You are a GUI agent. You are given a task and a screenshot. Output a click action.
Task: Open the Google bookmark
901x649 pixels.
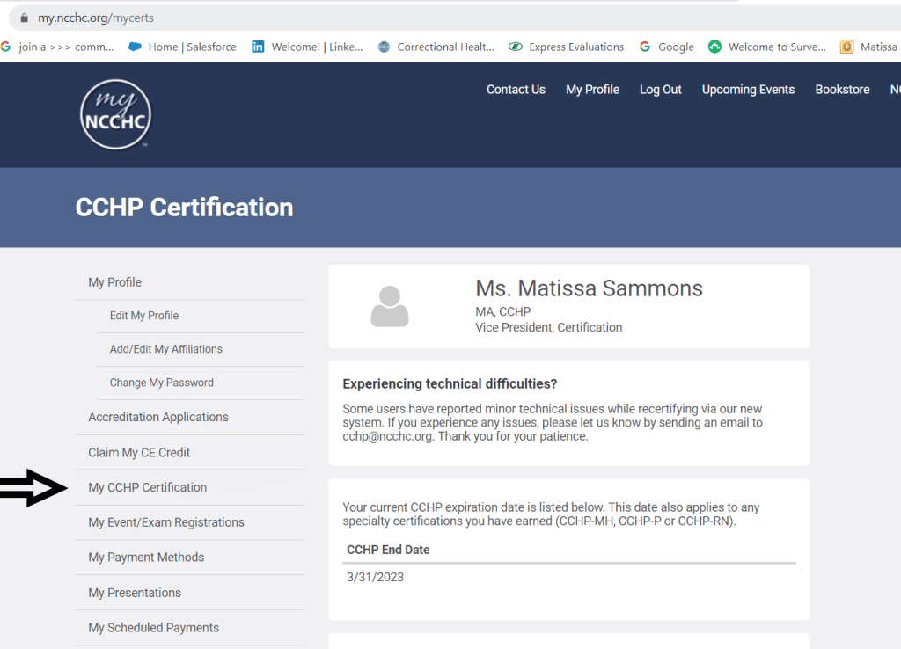pos(667,47)
